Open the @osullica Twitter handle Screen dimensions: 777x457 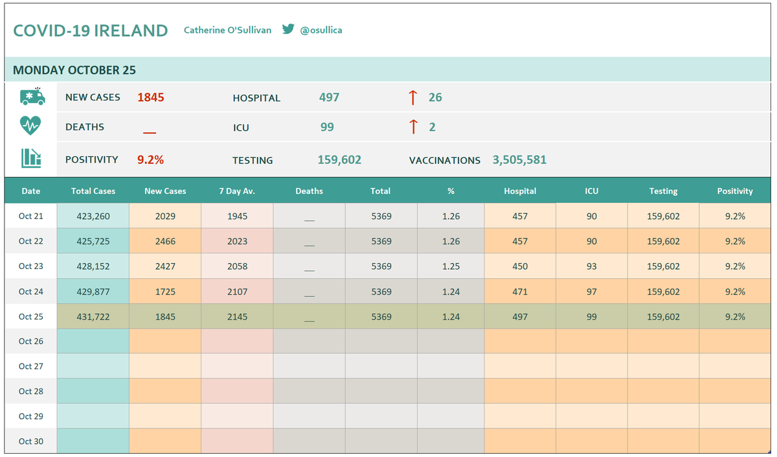[x=321, y=30]
